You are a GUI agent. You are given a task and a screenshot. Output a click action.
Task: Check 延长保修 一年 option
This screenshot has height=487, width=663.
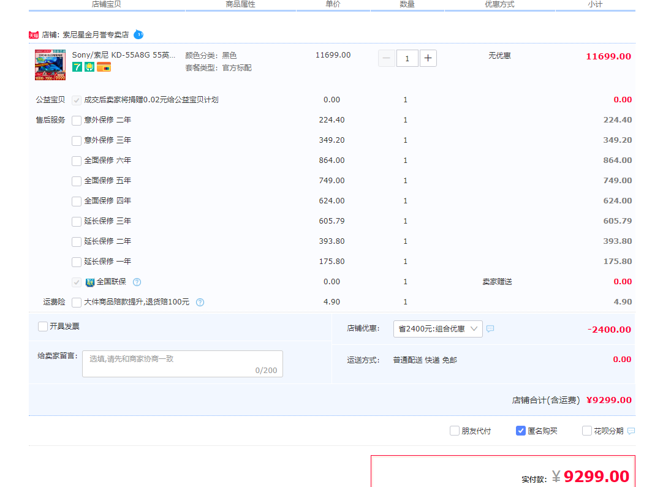pos(77,262)
